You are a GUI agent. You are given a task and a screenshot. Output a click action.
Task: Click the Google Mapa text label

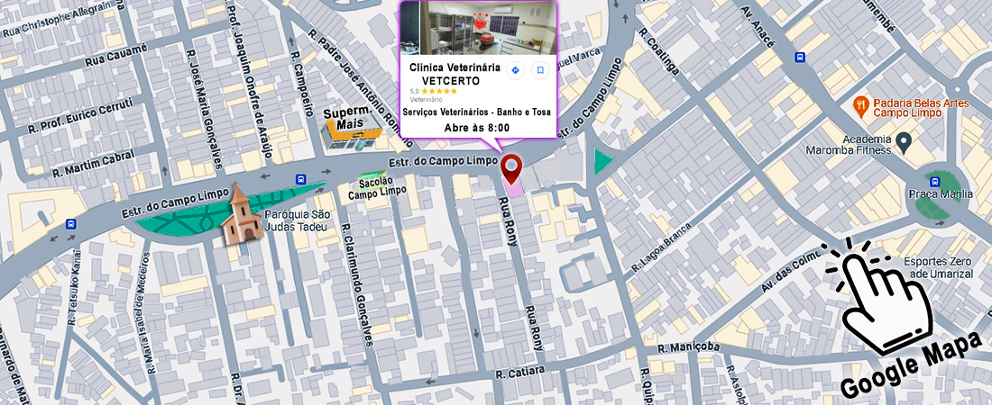coord(905,369)
